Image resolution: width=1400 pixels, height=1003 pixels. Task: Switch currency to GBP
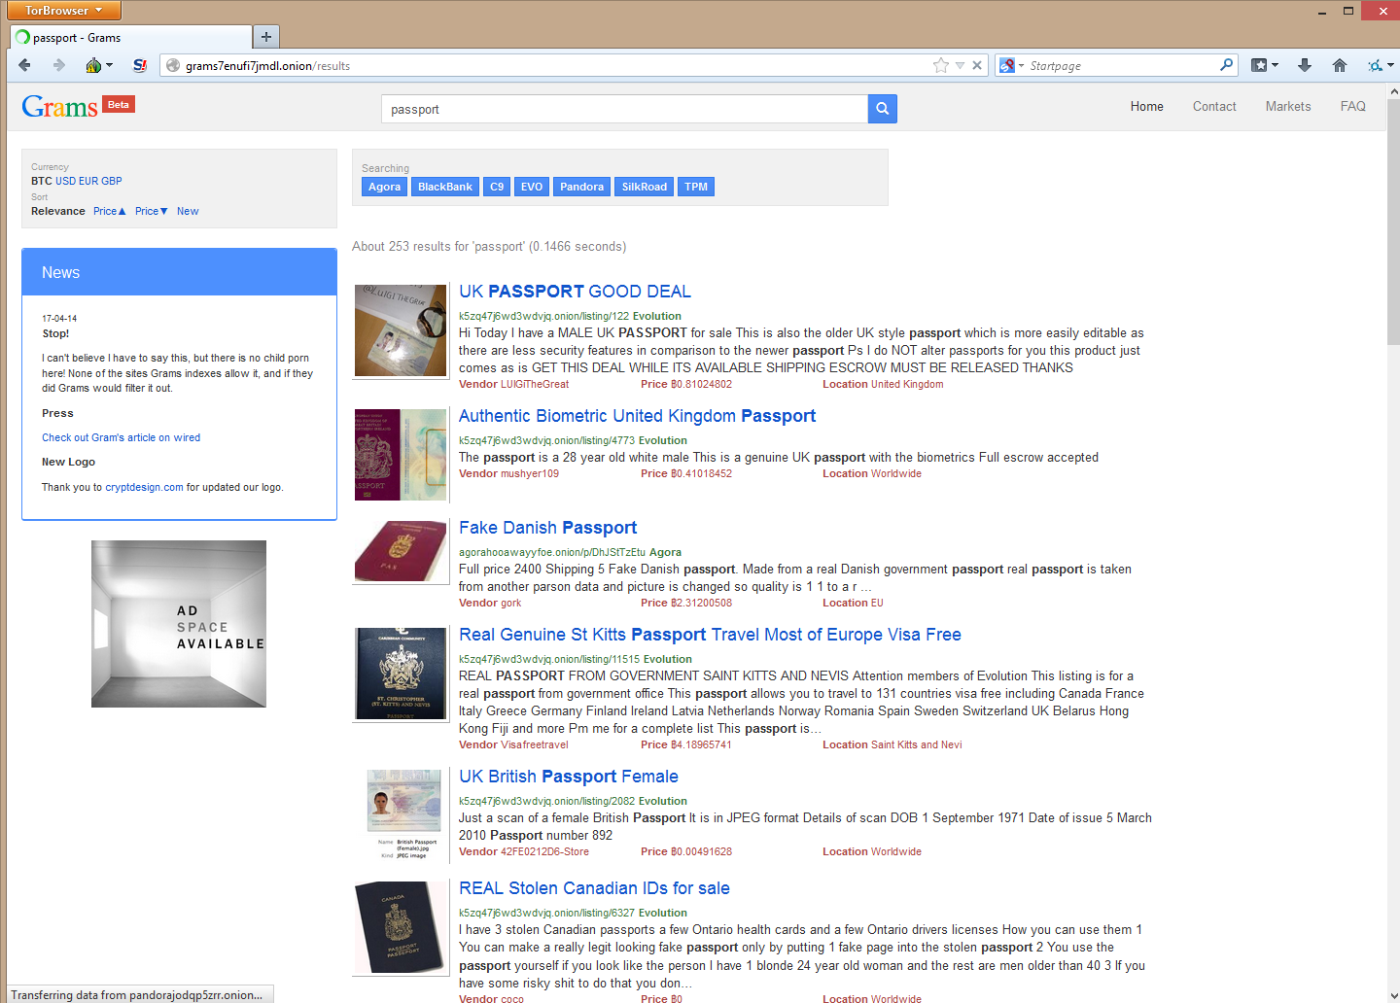point(112,181)
